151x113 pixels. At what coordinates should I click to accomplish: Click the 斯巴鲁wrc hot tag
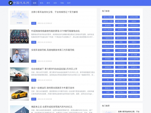click(x=121, y=92)
